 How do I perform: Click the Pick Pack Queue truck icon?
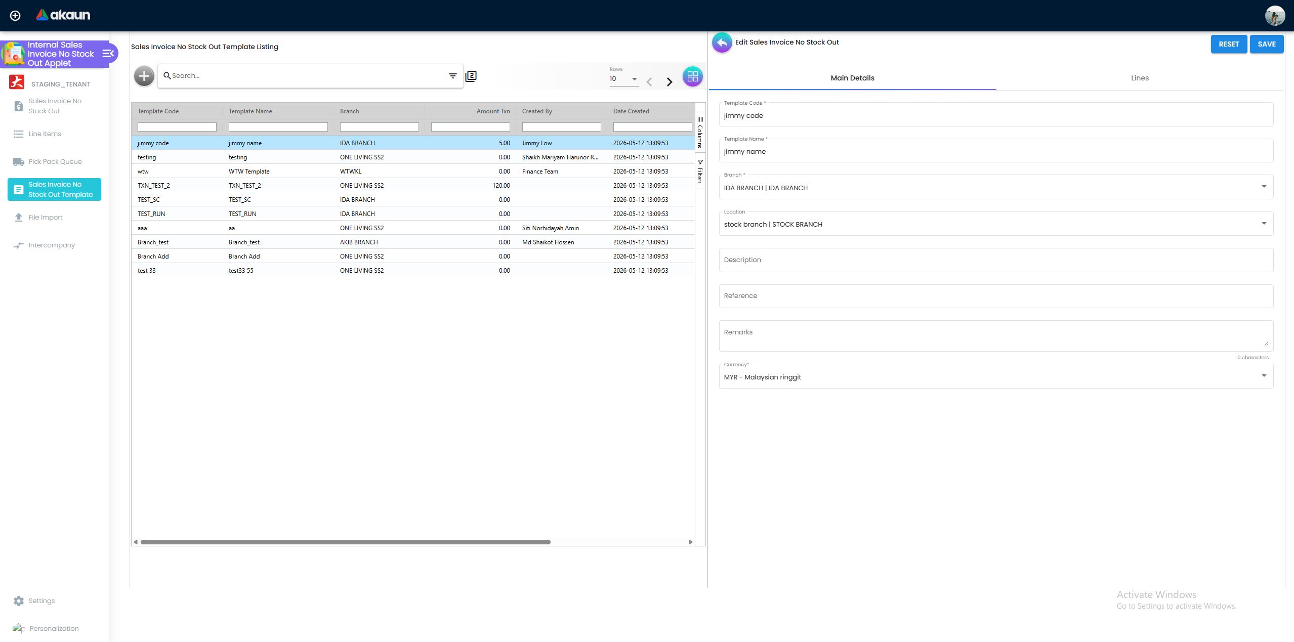(x=19, y=162)
